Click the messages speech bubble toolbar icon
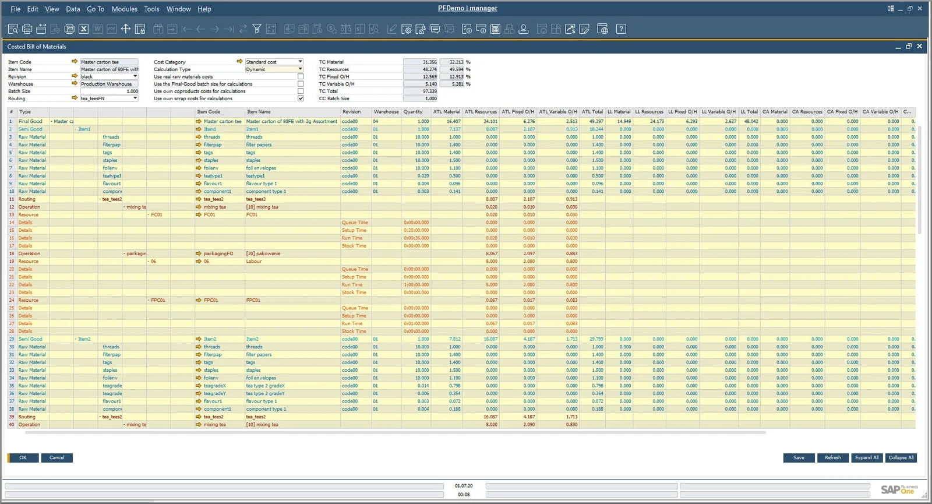 pos(435,29)
